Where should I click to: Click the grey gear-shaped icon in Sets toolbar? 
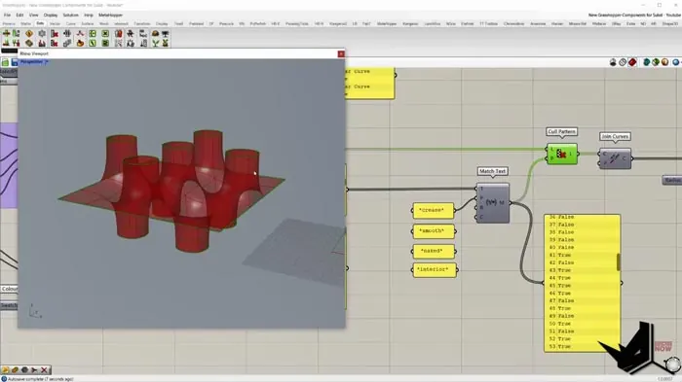[x=42, y=33]
